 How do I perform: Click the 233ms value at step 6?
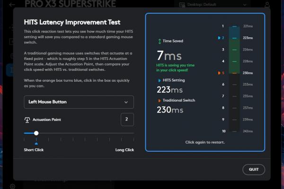click(248, 85)
